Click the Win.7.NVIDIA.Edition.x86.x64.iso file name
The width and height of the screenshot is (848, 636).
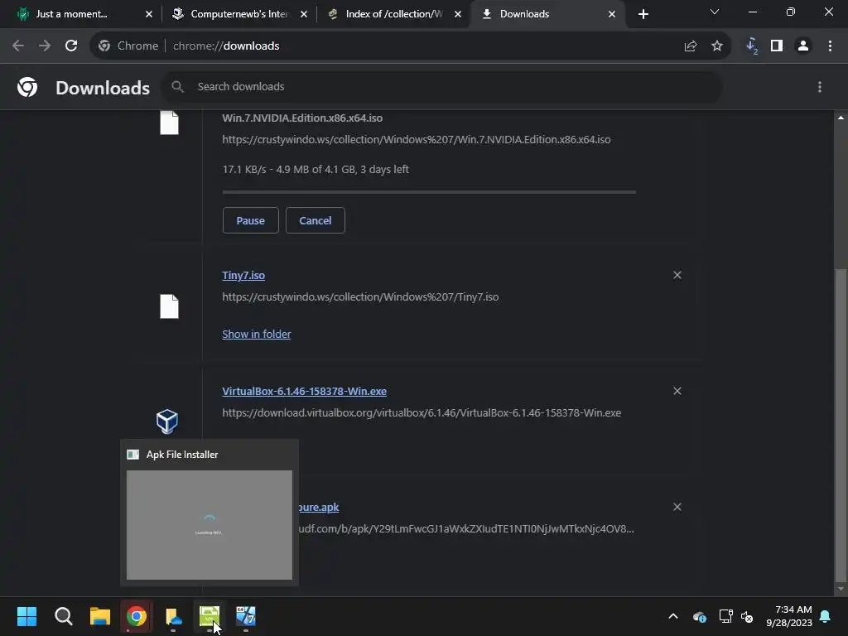[x=302, y=118]
